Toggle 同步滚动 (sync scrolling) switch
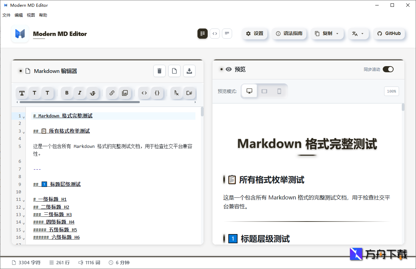 tap(388, 69)
